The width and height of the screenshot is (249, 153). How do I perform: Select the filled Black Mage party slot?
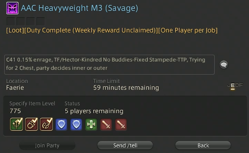click(x=31, y=124)
